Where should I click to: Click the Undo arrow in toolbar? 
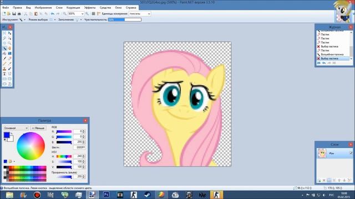[53, 14]
